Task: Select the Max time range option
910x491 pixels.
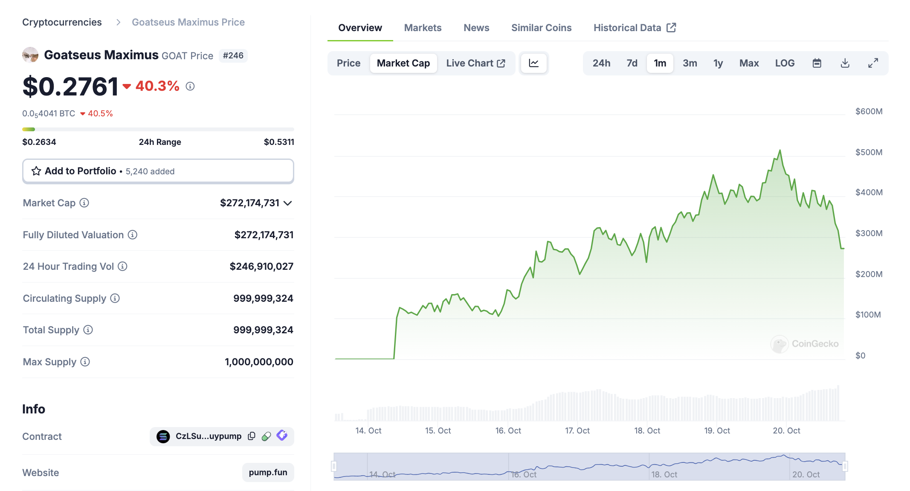Action: click(749, 63)
